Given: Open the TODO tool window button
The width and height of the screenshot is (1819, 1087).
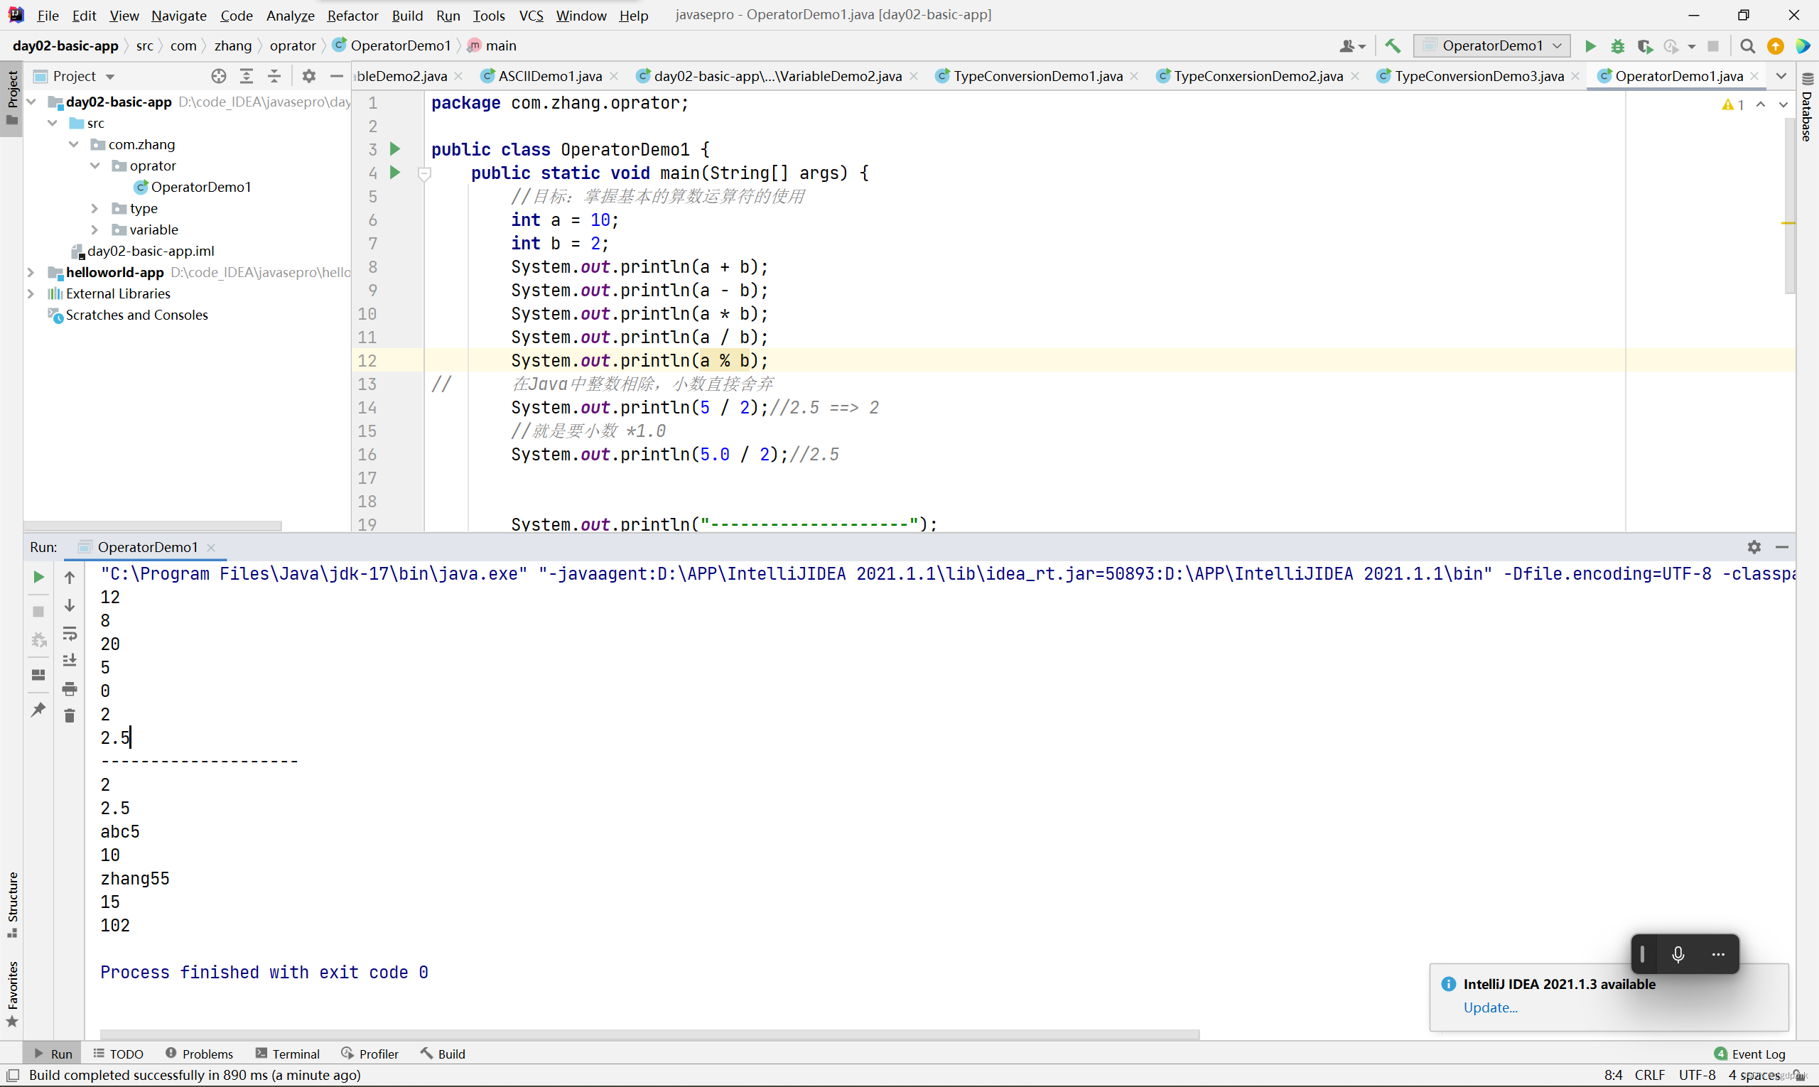Looking at the screenshot, I should (x=119, y=1054).
